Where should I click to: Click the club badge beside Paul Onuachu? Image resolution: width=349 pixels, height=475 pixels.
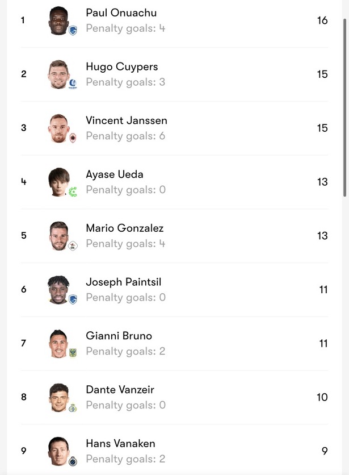pyautogui.click(x=73, y=30)
